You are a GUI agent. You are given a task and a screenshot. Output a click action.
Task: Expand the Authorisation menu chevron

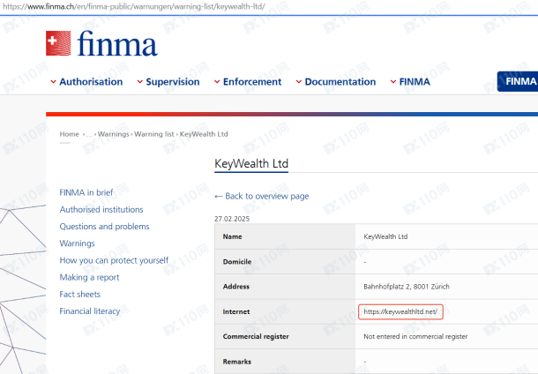[x=53, y=82]
